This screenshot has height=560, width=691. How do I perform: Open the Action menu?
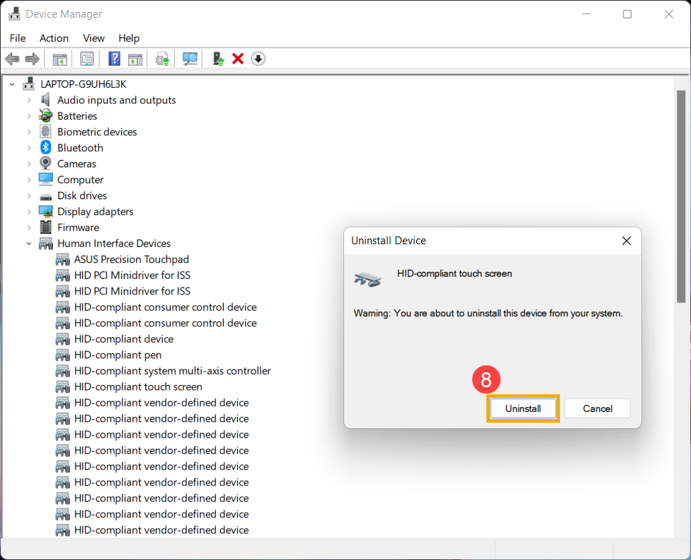tap(55, 38)
